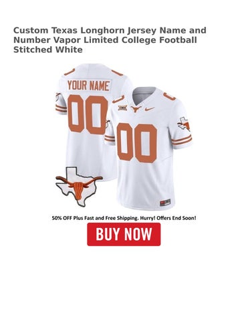Viewport: 248px width, 321px height.
Task: Click the right shoulder number on the back jersey
Action: pos(117,72)
